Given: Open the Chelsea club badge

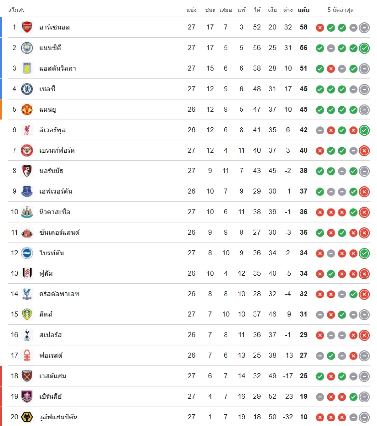Looking at the screenshot, I should (x=27, y=89).
